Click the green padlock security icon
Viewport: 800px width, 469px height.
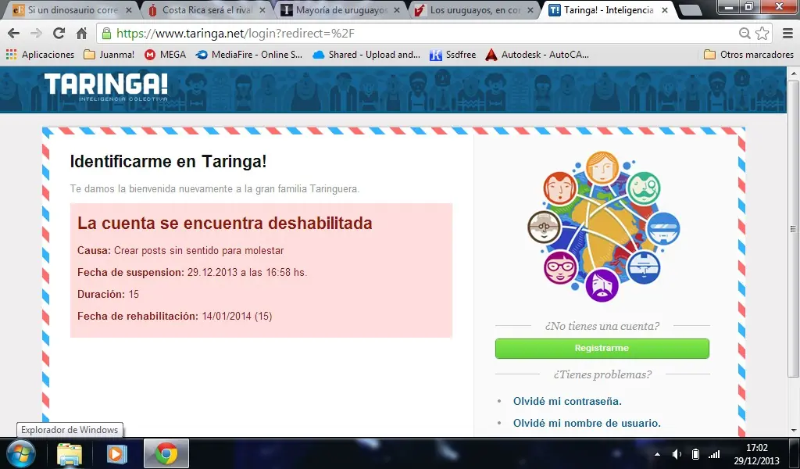(106, 34)
